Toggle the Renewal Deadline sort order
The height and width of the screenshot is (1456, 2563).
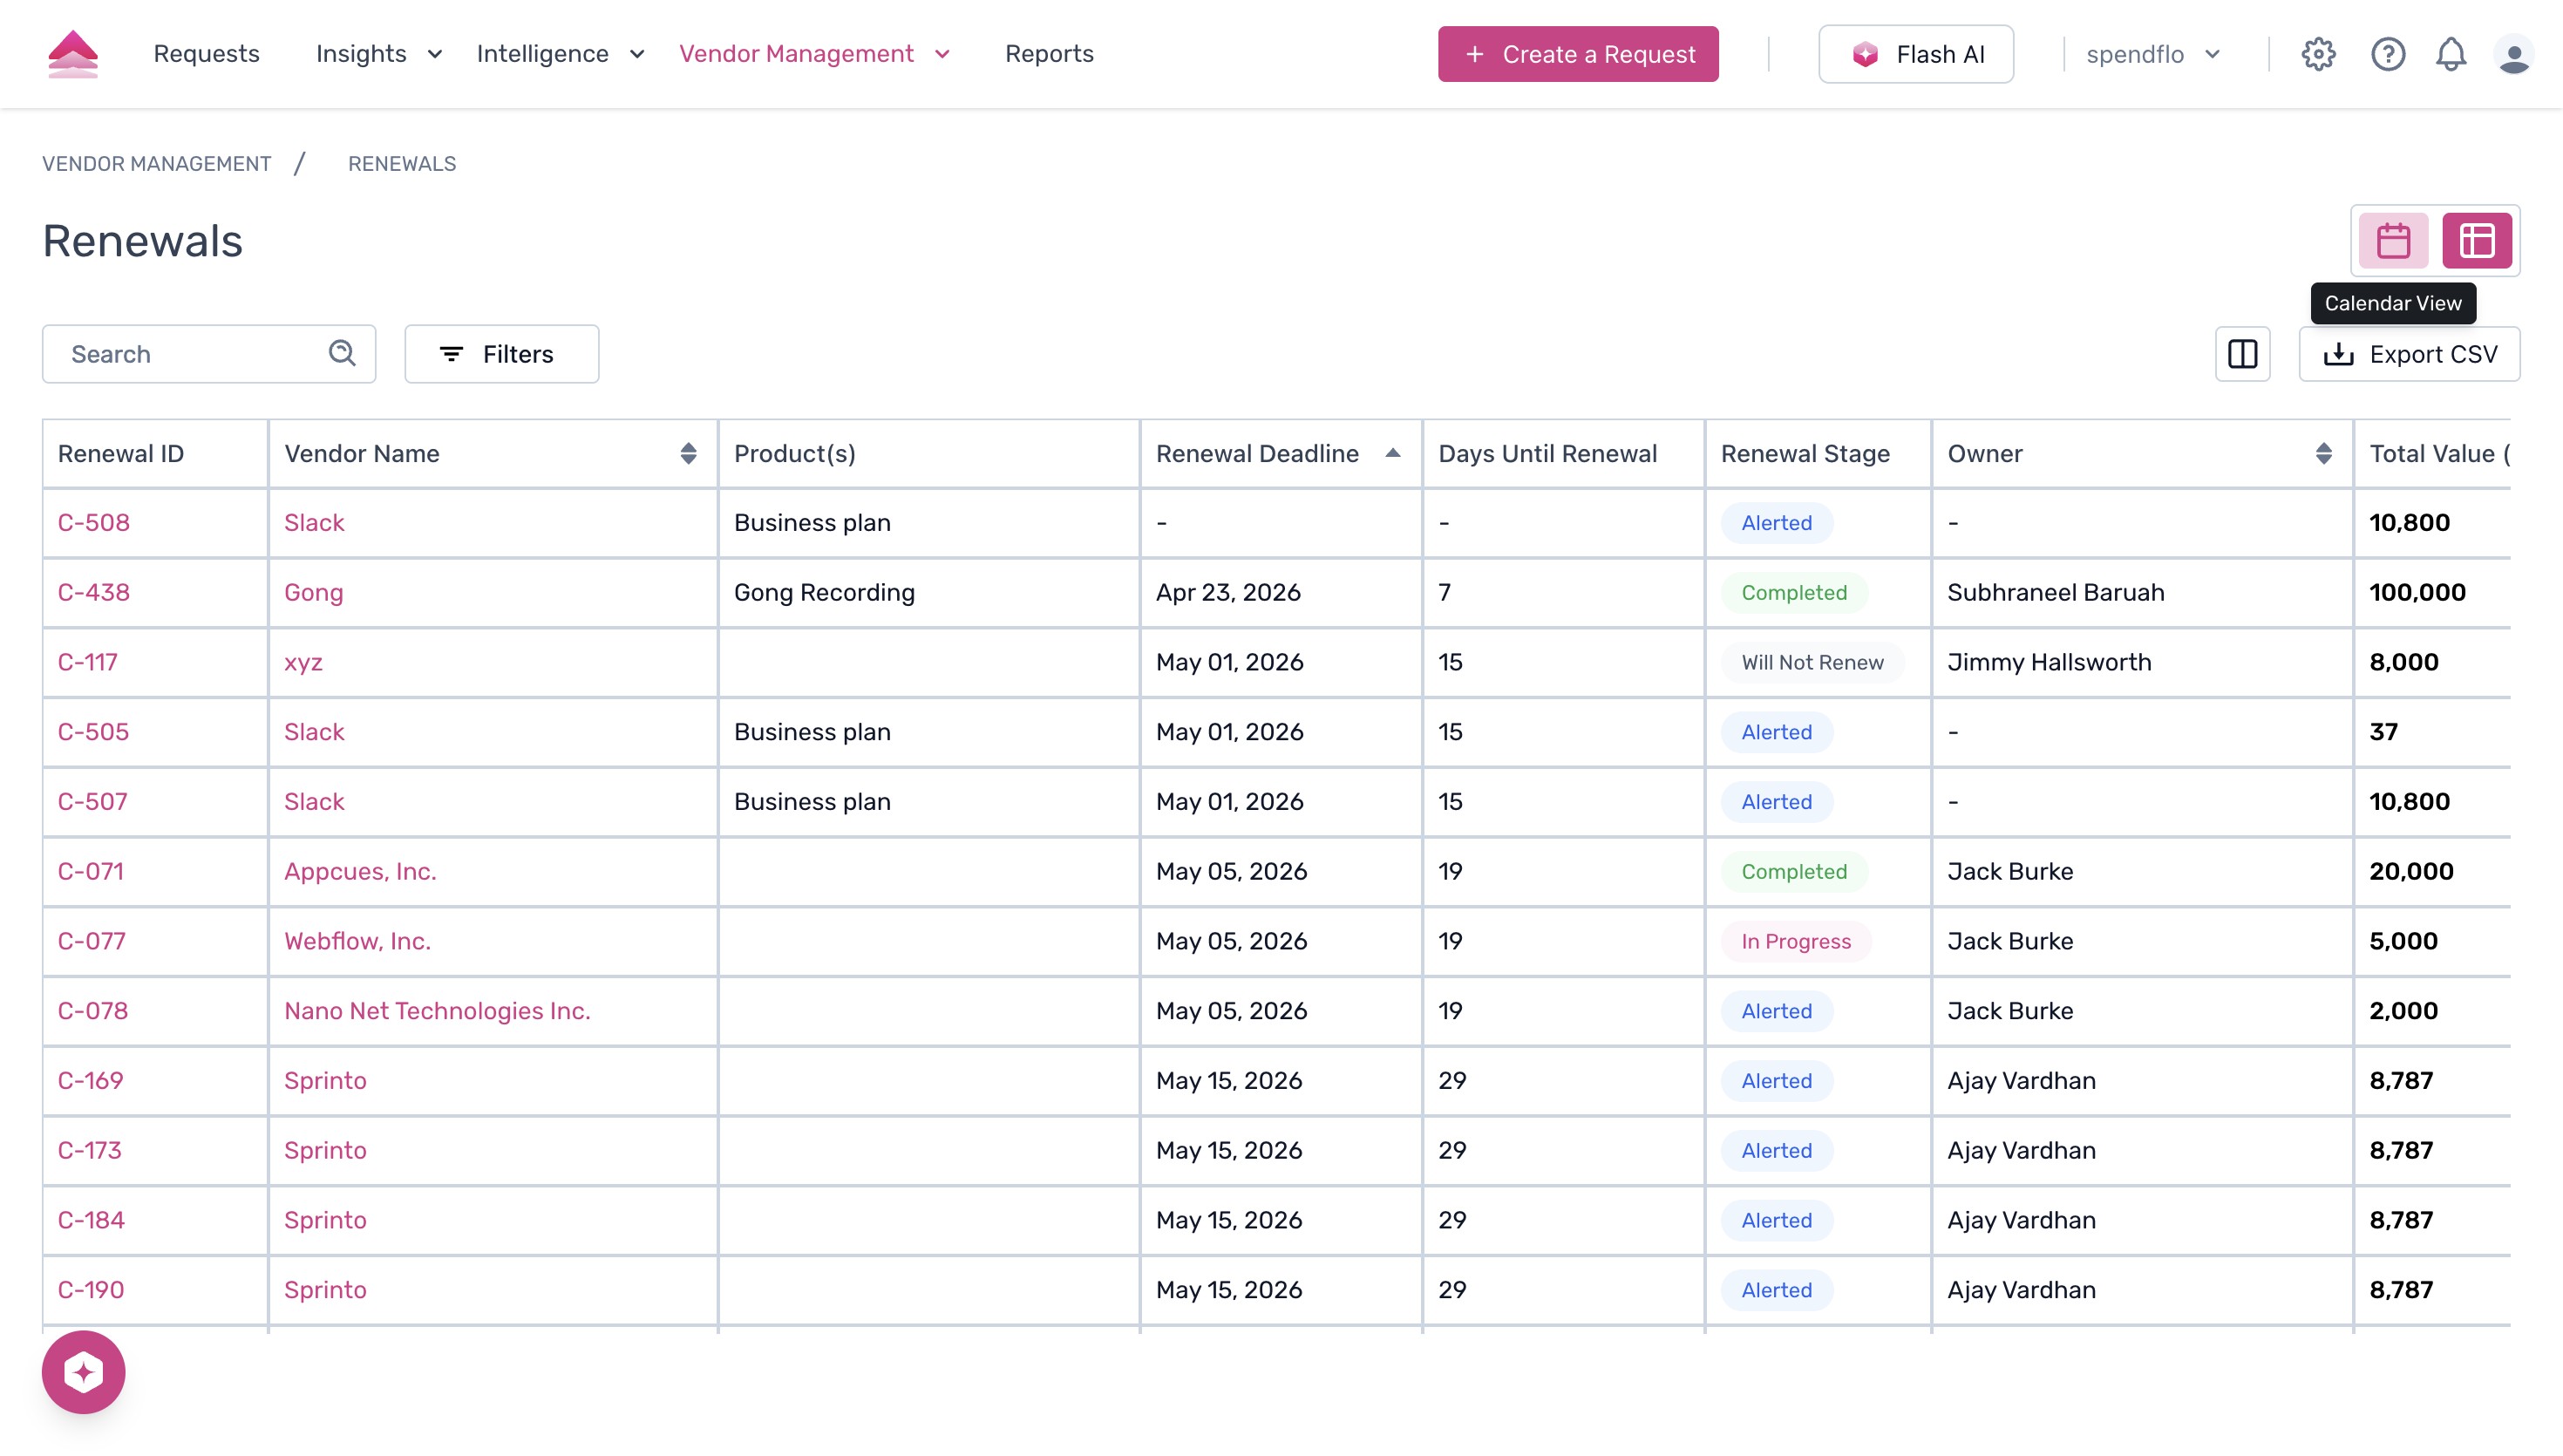(x=1392, y=453)
